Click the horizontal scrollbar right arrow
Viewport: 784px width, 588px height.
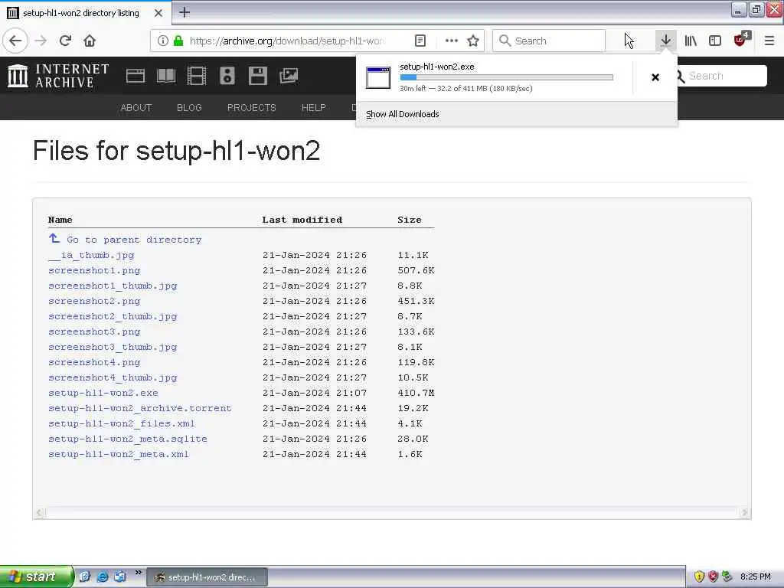point(744,512)
